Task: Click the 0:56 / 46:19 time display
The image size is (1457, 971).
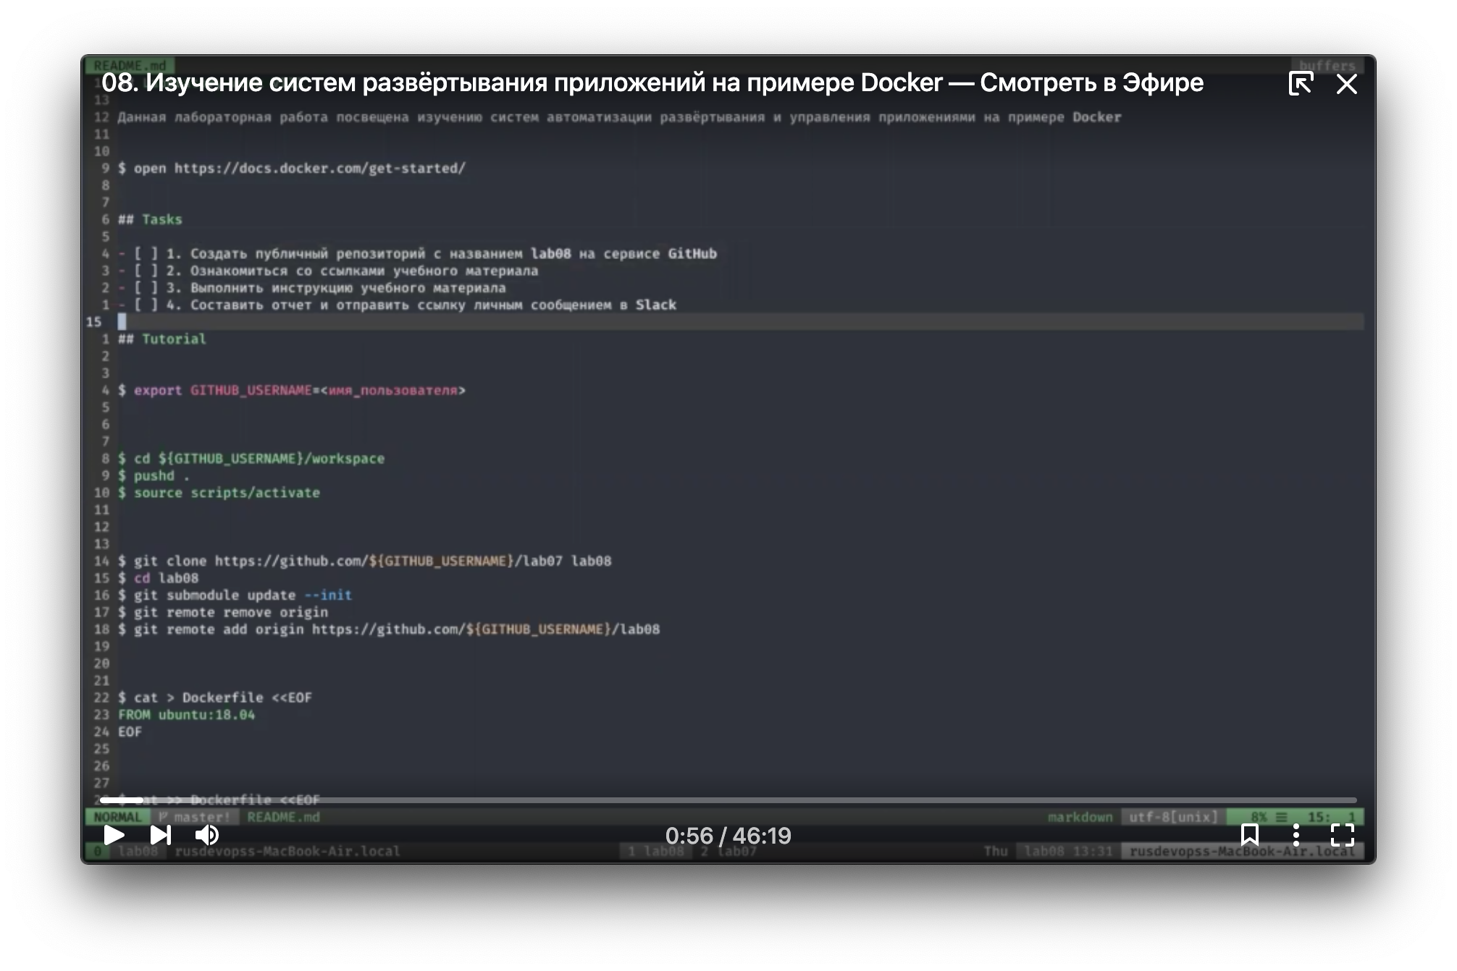Action: point(728,836)
